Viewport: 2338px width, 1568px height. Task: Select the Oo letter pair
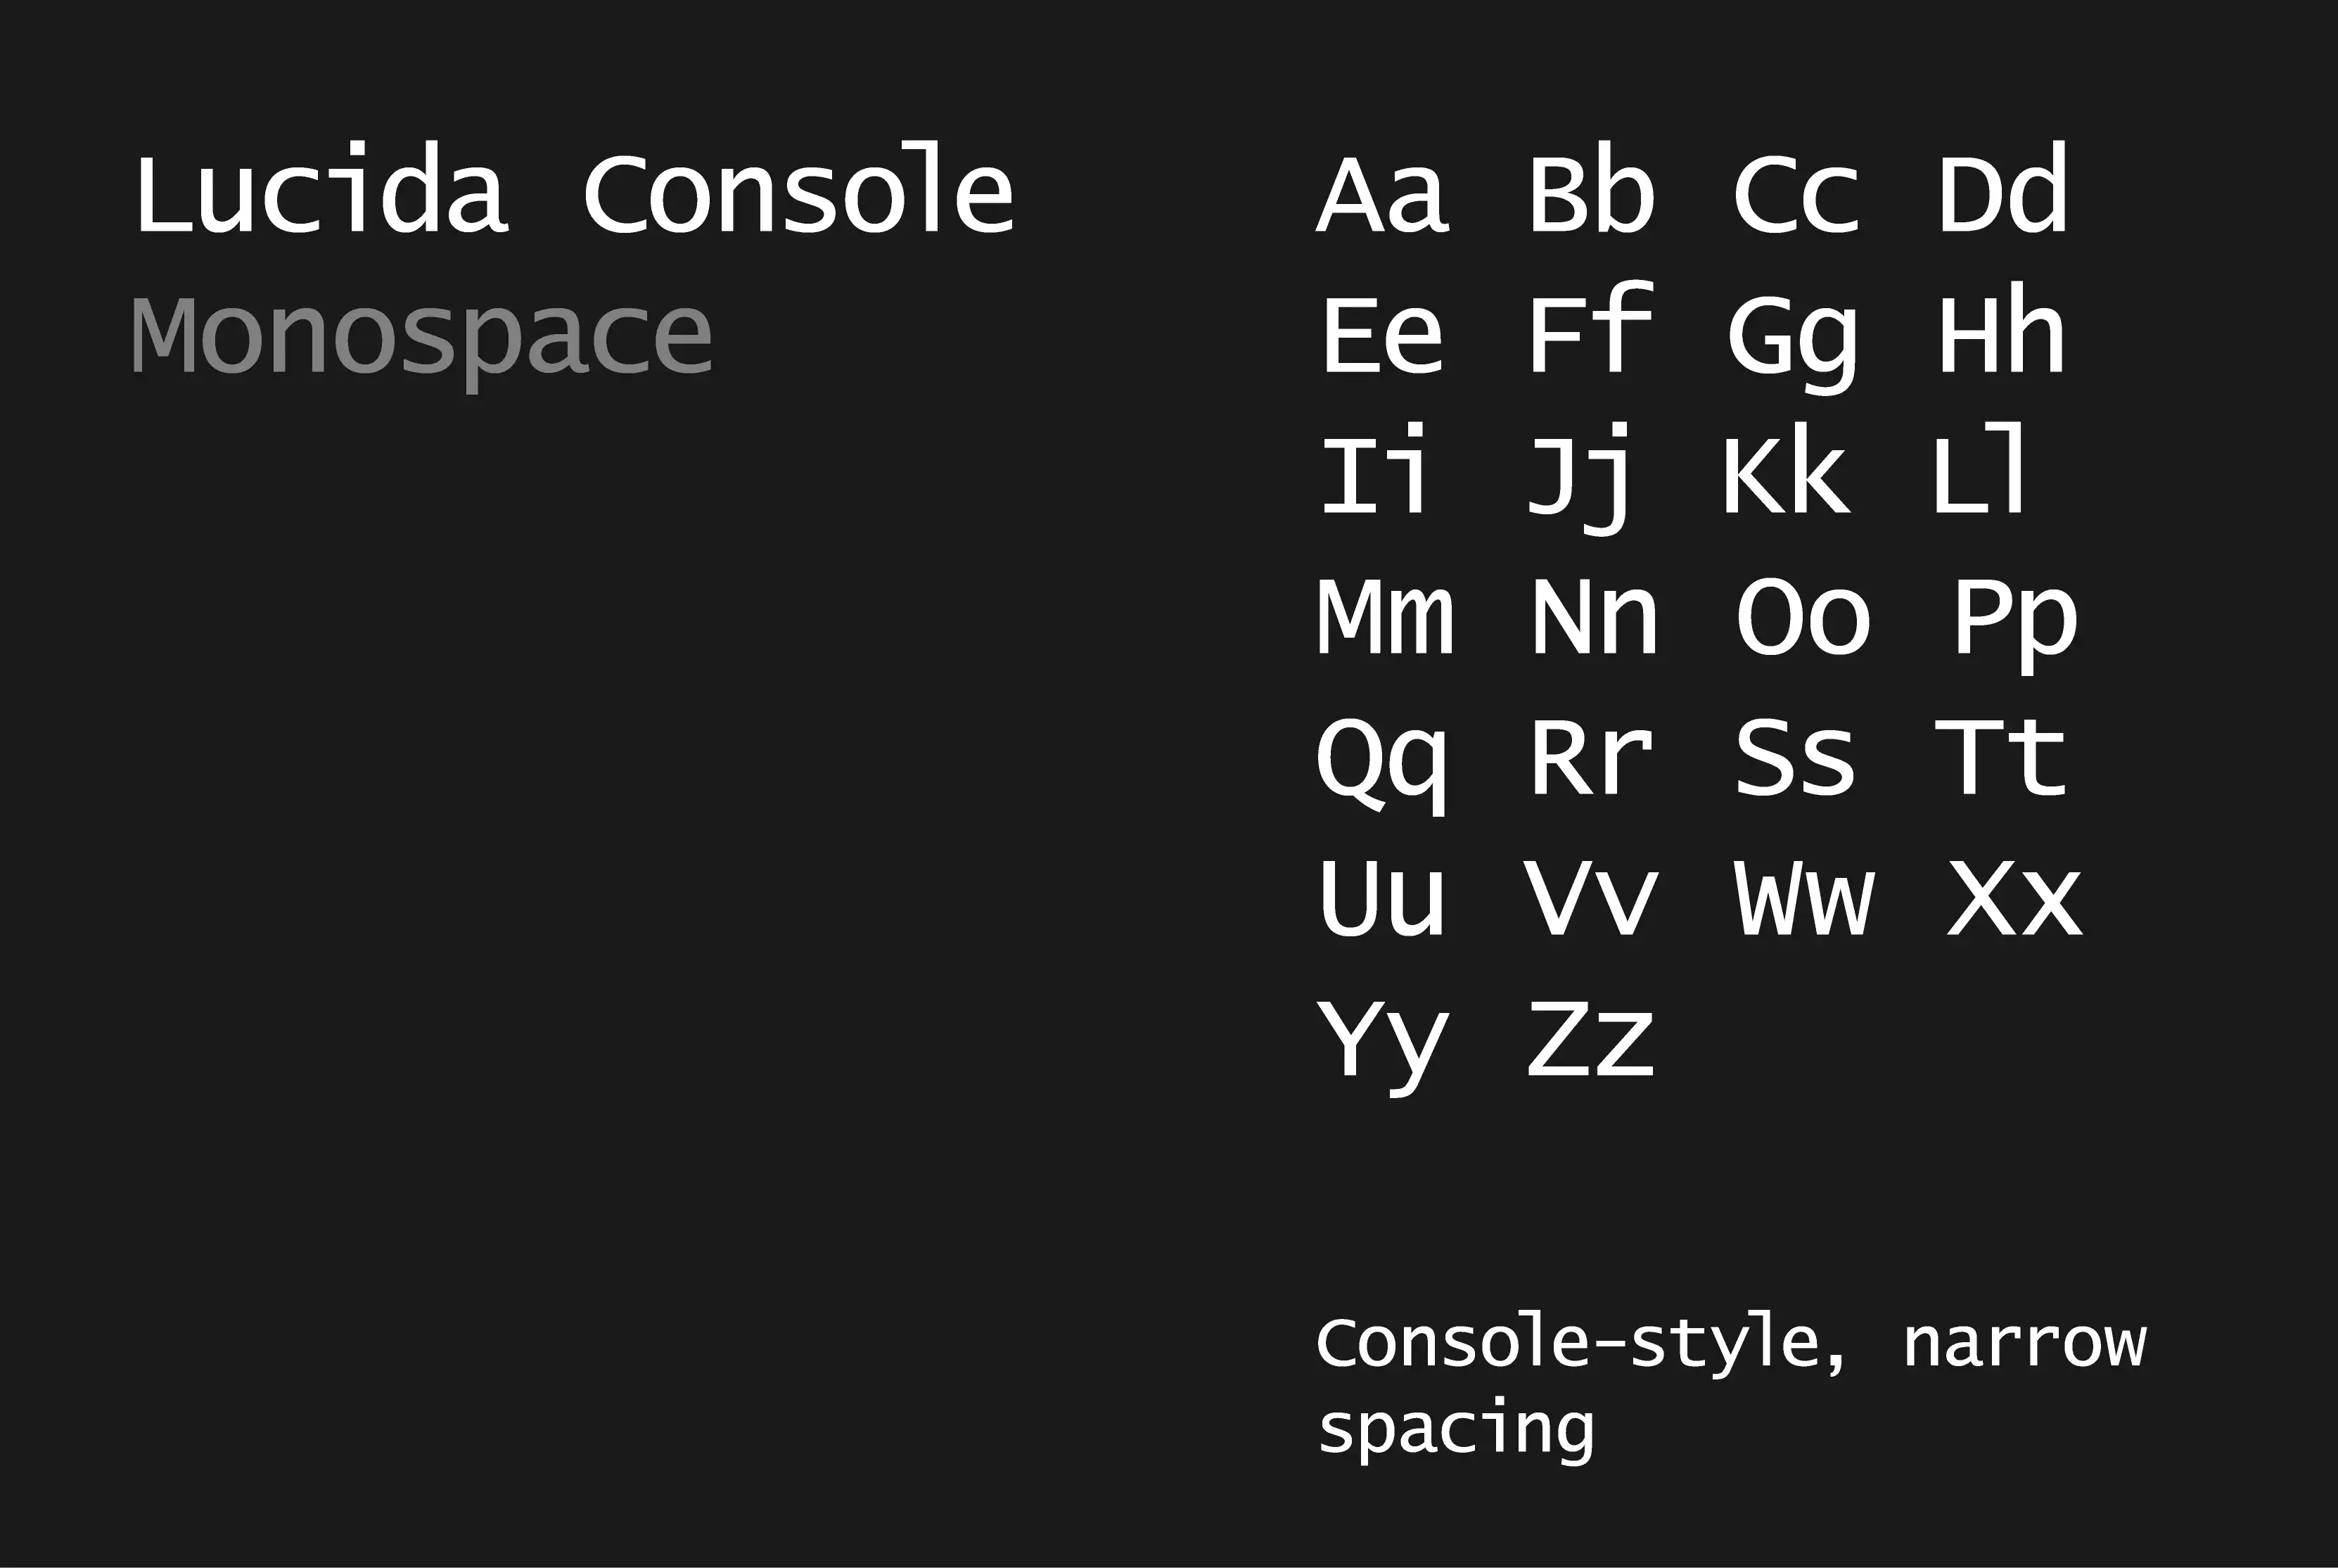[x=1803, y=617]
